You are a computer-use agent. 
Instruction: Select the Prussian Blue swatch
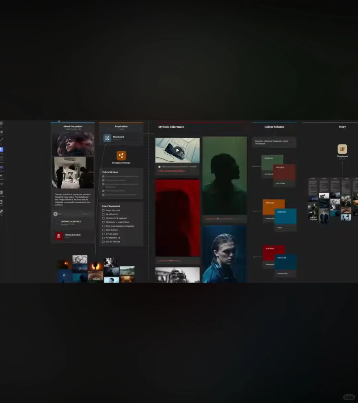[286, 263]
